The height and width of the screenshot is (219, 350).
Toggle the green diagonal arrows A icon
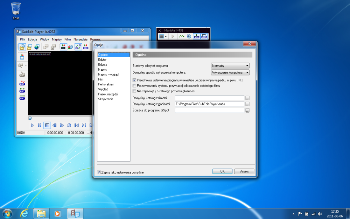[78, 47]
